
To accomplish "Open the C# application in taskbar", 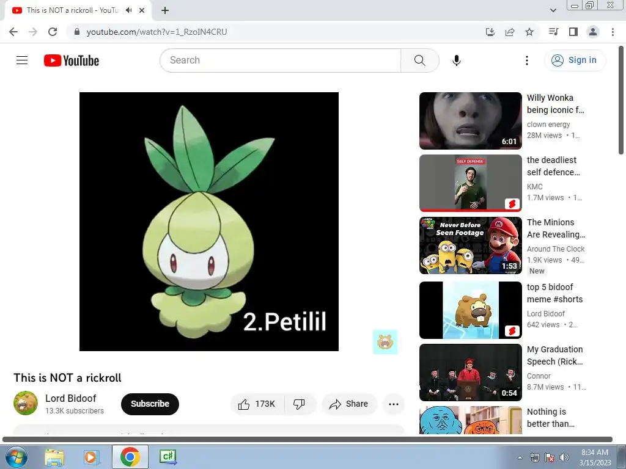I will (168, 457).
